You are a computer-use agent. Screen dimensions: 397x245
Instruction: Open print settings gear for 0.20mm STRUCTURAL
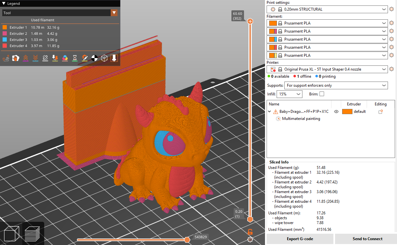click(392, 9)
